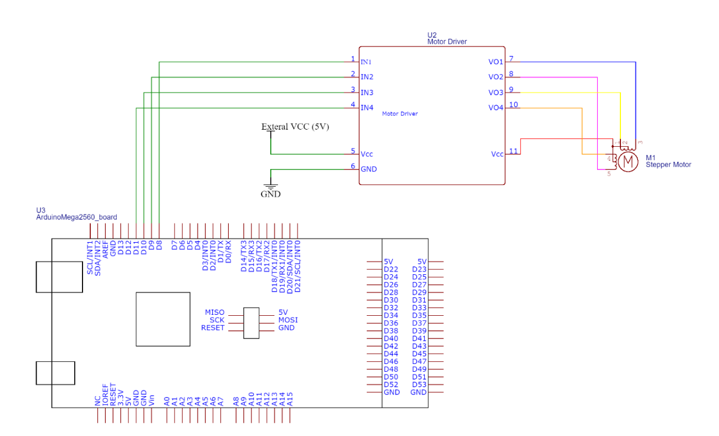The height and width of the screenshot is (436, 719).
Task: Click the D9 pin label on the Arduino
Action: point(151,246)
